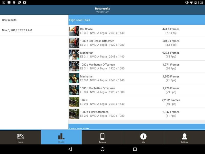Tap the 1080p T-Rex Offscreen thumbnail
This screenshot has height=154, width=205.
pyautogui.click(x=74, y=114)
